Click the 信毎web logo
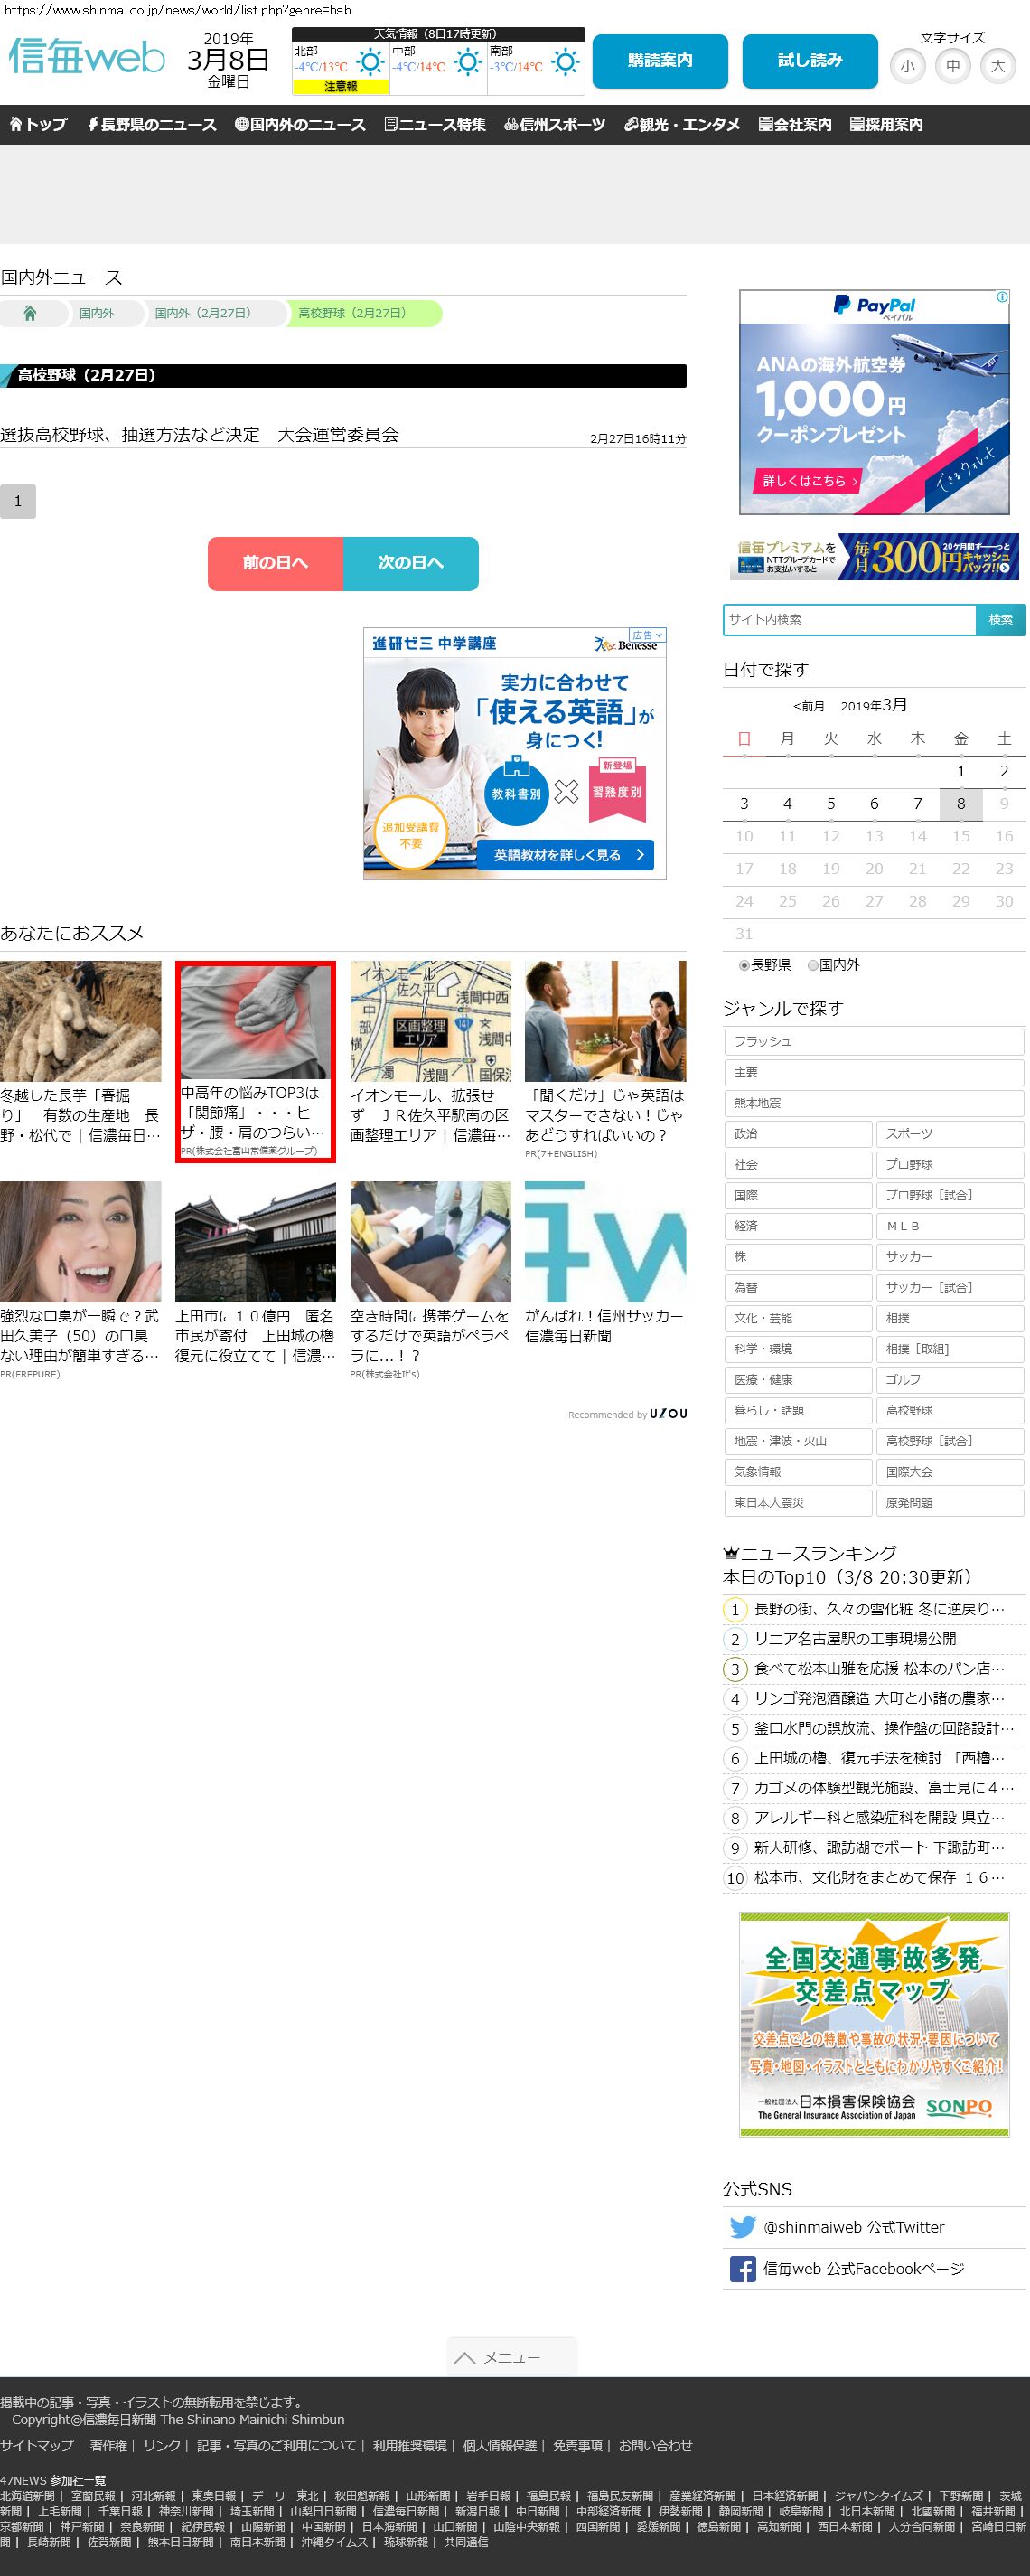The height and width of the screenshot is (2576, 1030). click(87, 57)
